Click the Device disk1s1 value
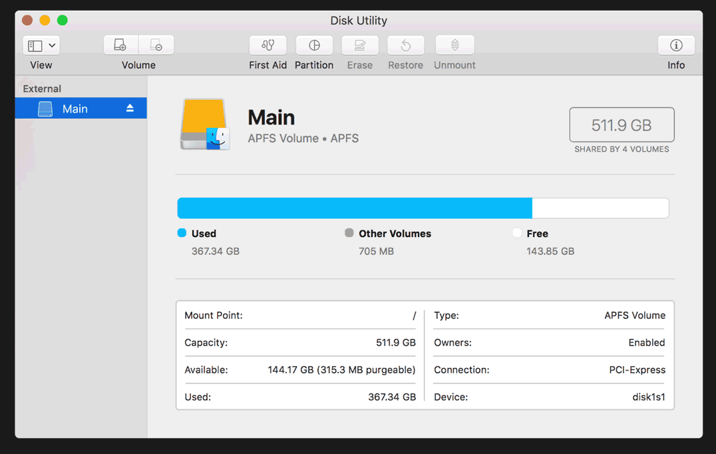Viewport: 716px width, 454px height. pos(648,397)
